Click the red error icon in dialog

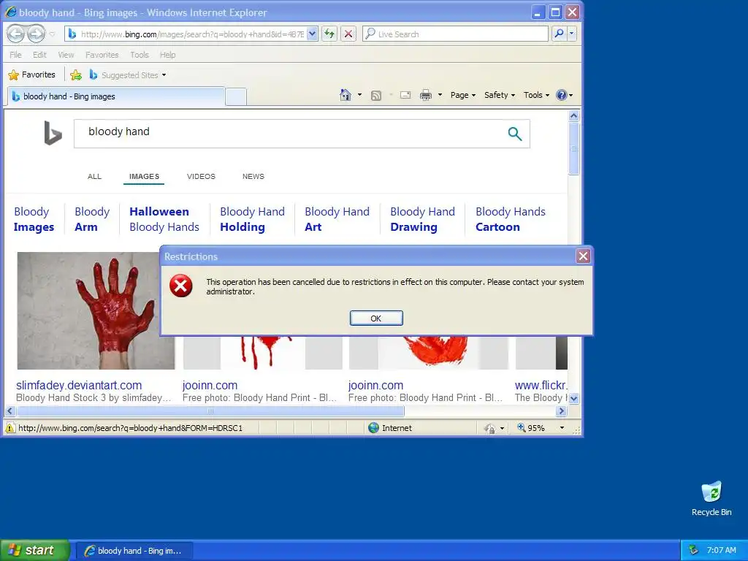coord(181,286)
